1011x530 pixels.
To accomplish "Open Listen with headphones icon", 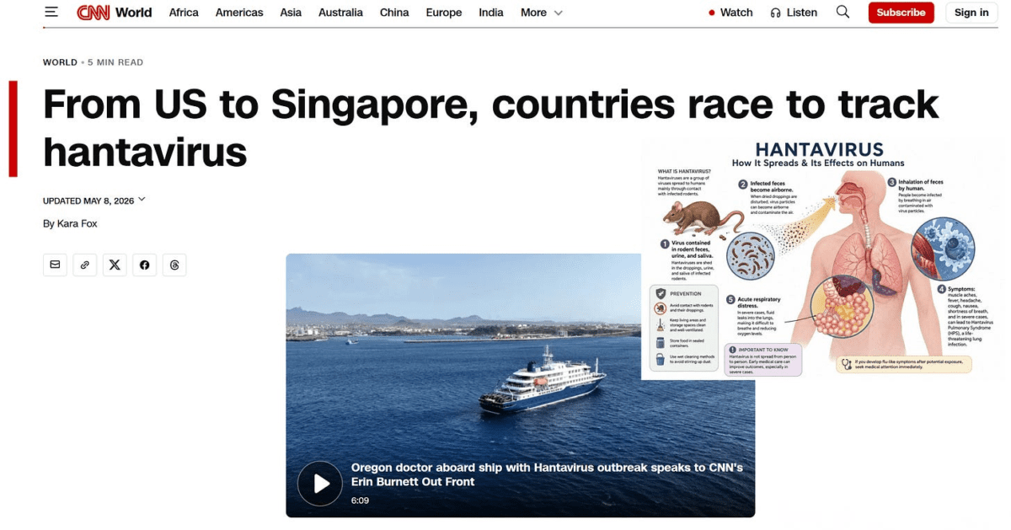I will 794,13.
